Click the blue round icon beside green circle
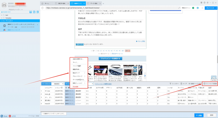 [x=198, y=8]
